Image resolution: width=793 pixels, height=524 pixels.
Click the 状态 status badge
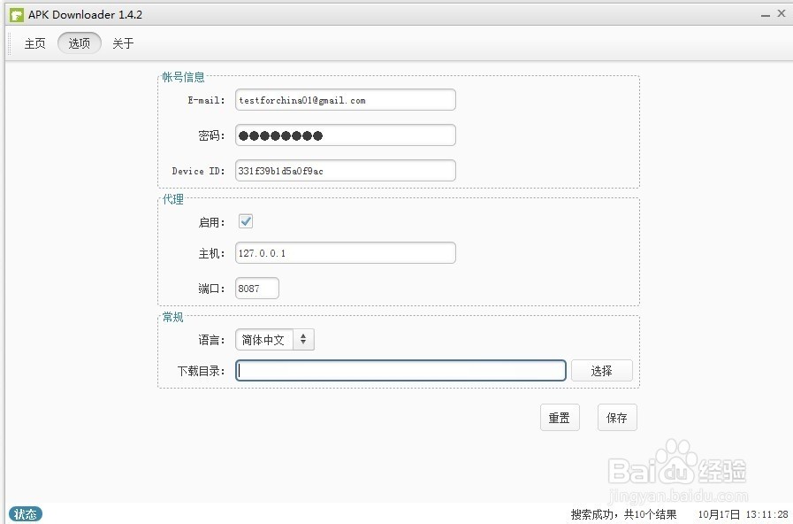[26, 514]
